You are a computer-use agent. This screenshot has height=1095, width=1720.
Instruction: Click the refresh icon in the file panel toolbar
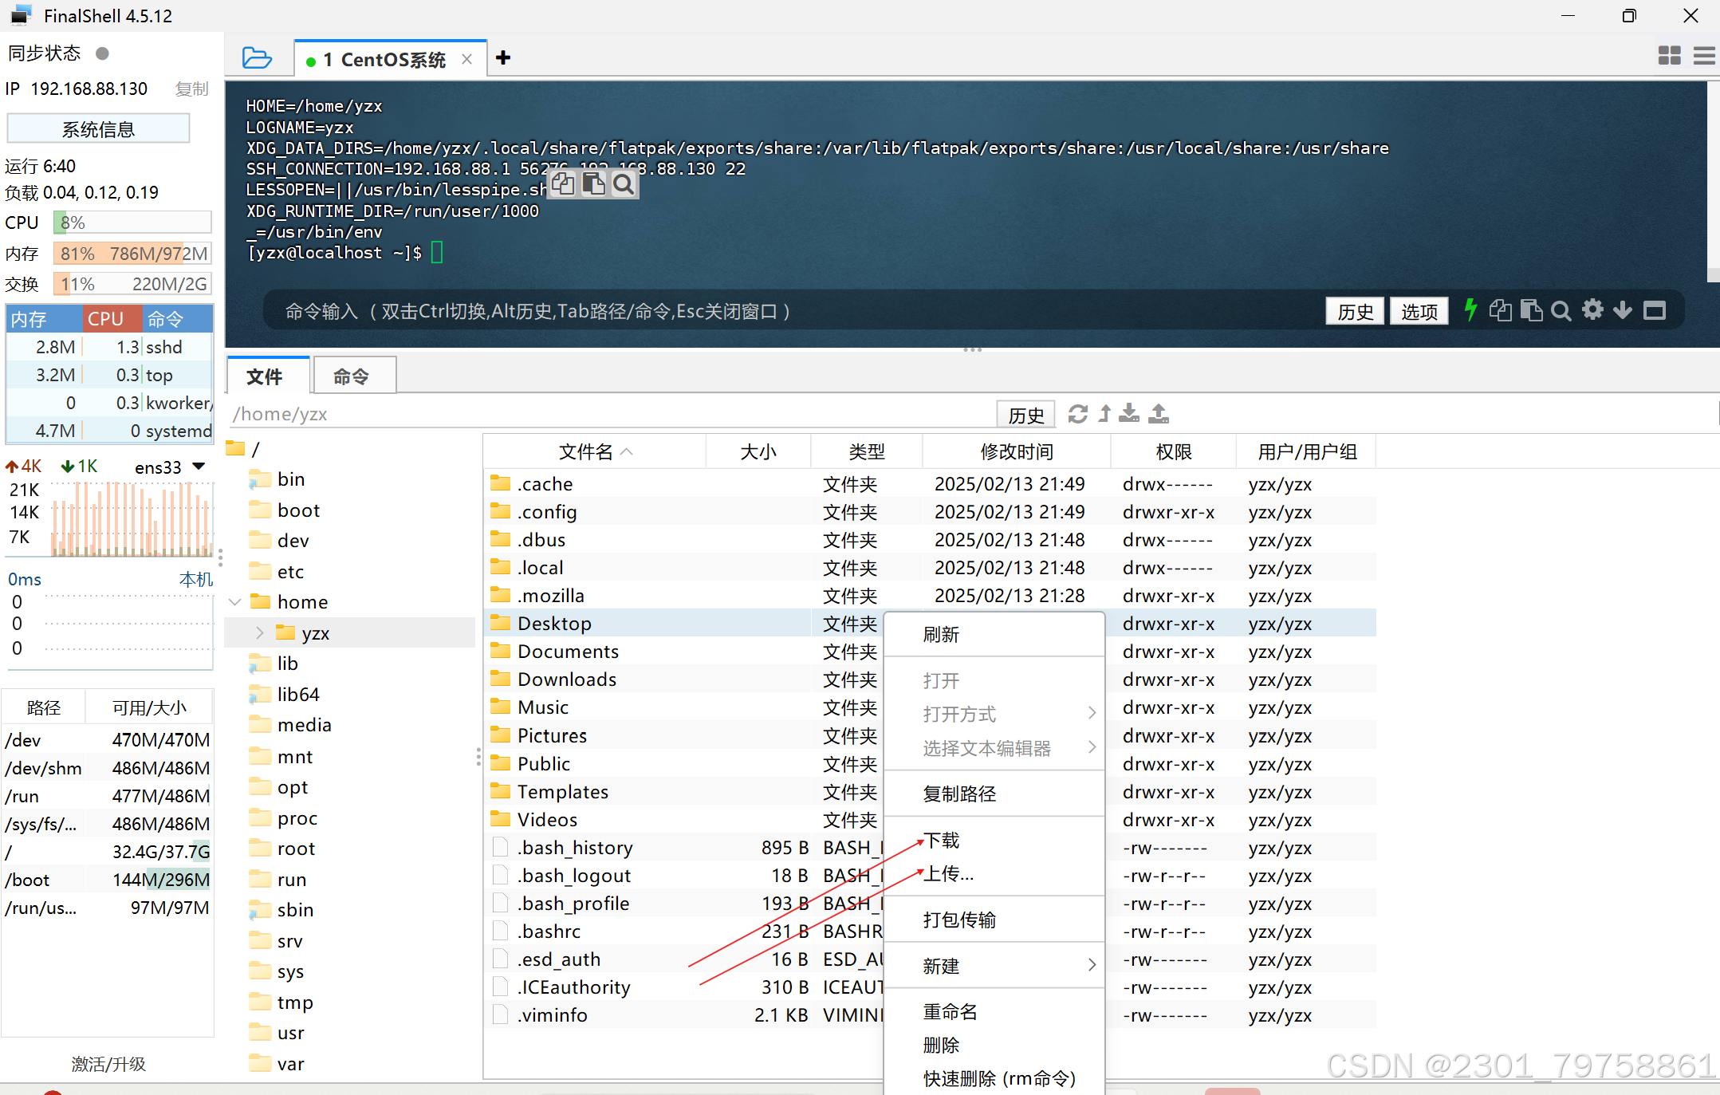1078,414
